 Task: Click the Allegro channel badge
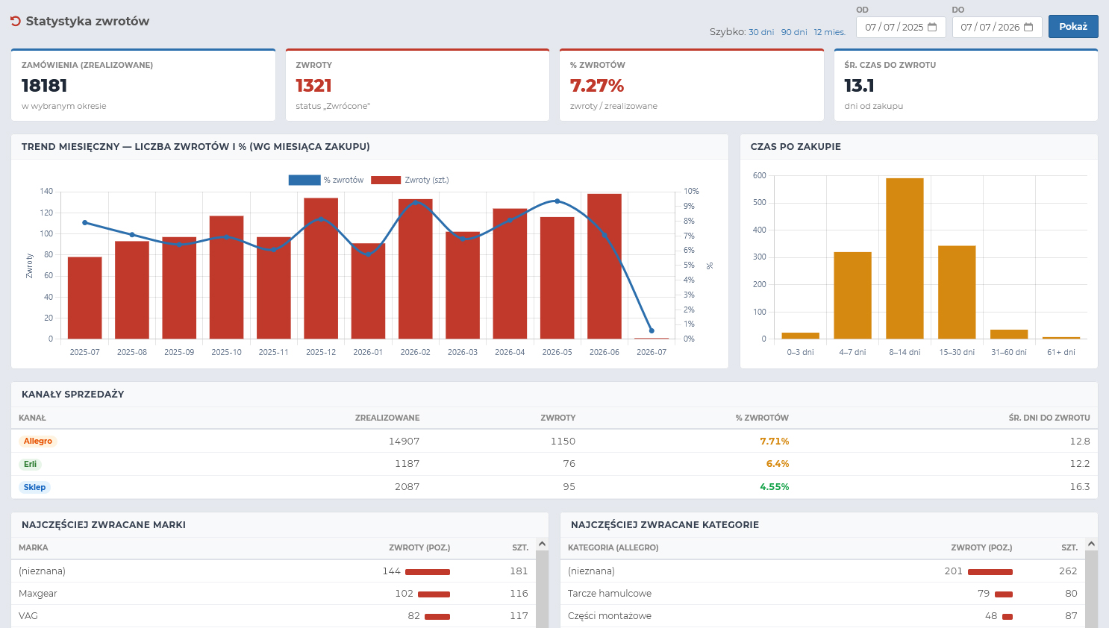38,441
